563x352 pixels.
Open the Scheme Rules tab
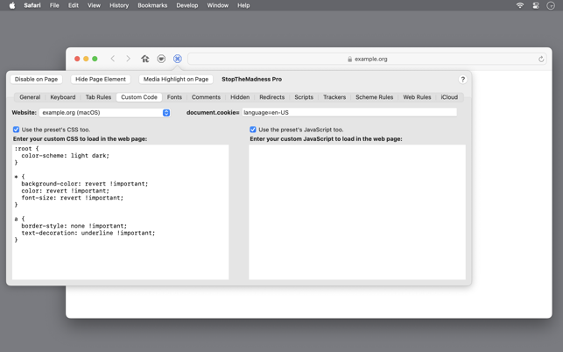coord(374,97)
